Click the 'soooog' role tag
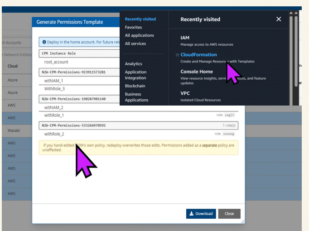The height and width of the screenshot is (231, 309). [229, 134]
